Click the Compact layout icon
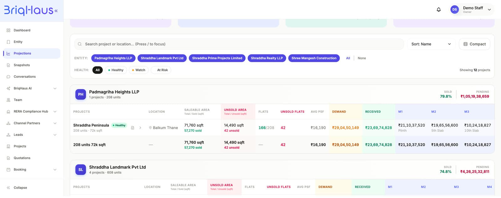501x198 pixels. click(466, 44)
